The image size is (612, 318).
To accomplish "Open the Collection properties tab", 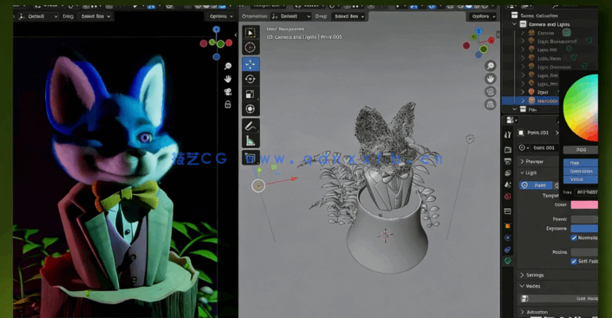I will 507,211.
